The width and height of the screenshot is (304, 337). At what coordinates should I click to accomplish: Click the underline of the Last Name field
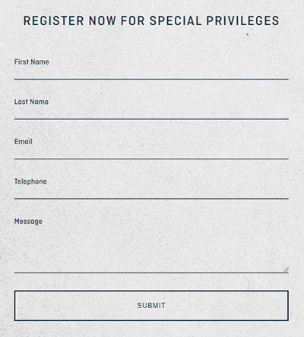[151, 119]
